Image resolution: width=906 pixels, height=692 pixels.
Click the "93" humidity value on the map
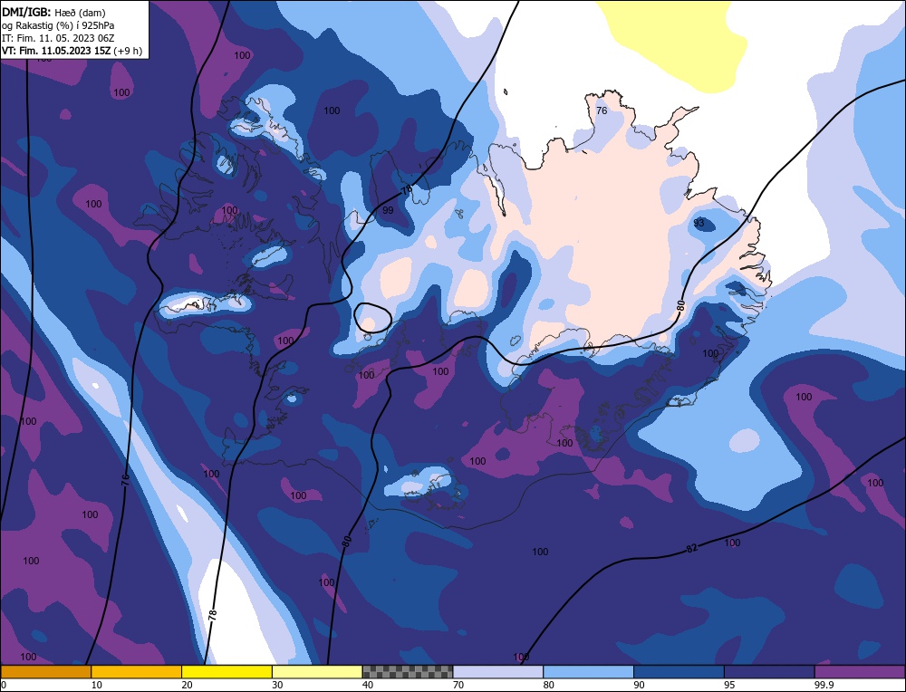[699, 223]
